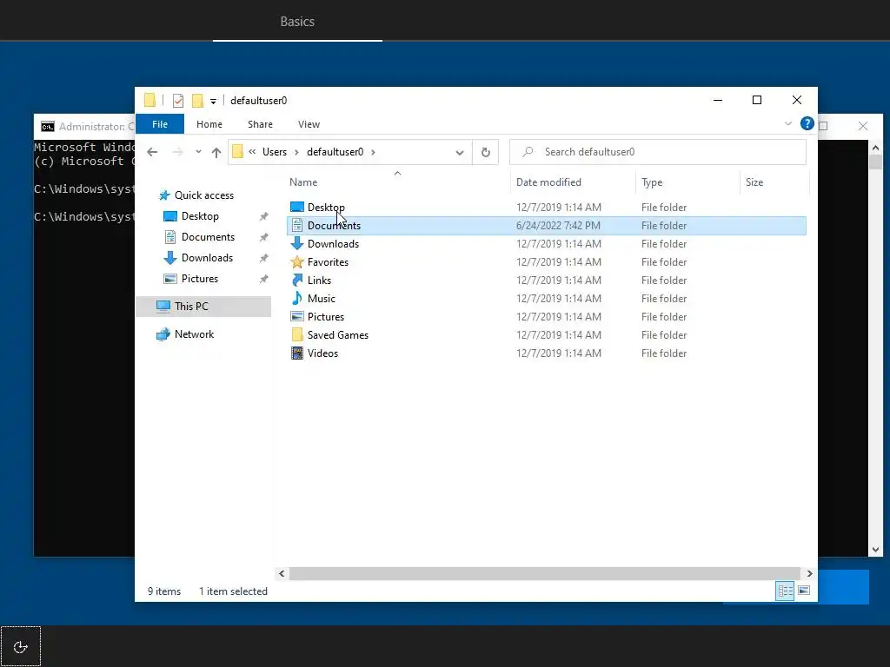The height and width of the screenshot is (667, 890).
Task: Open Customize Quick Access Toolbar dropdown
Action: coord(214,101)
